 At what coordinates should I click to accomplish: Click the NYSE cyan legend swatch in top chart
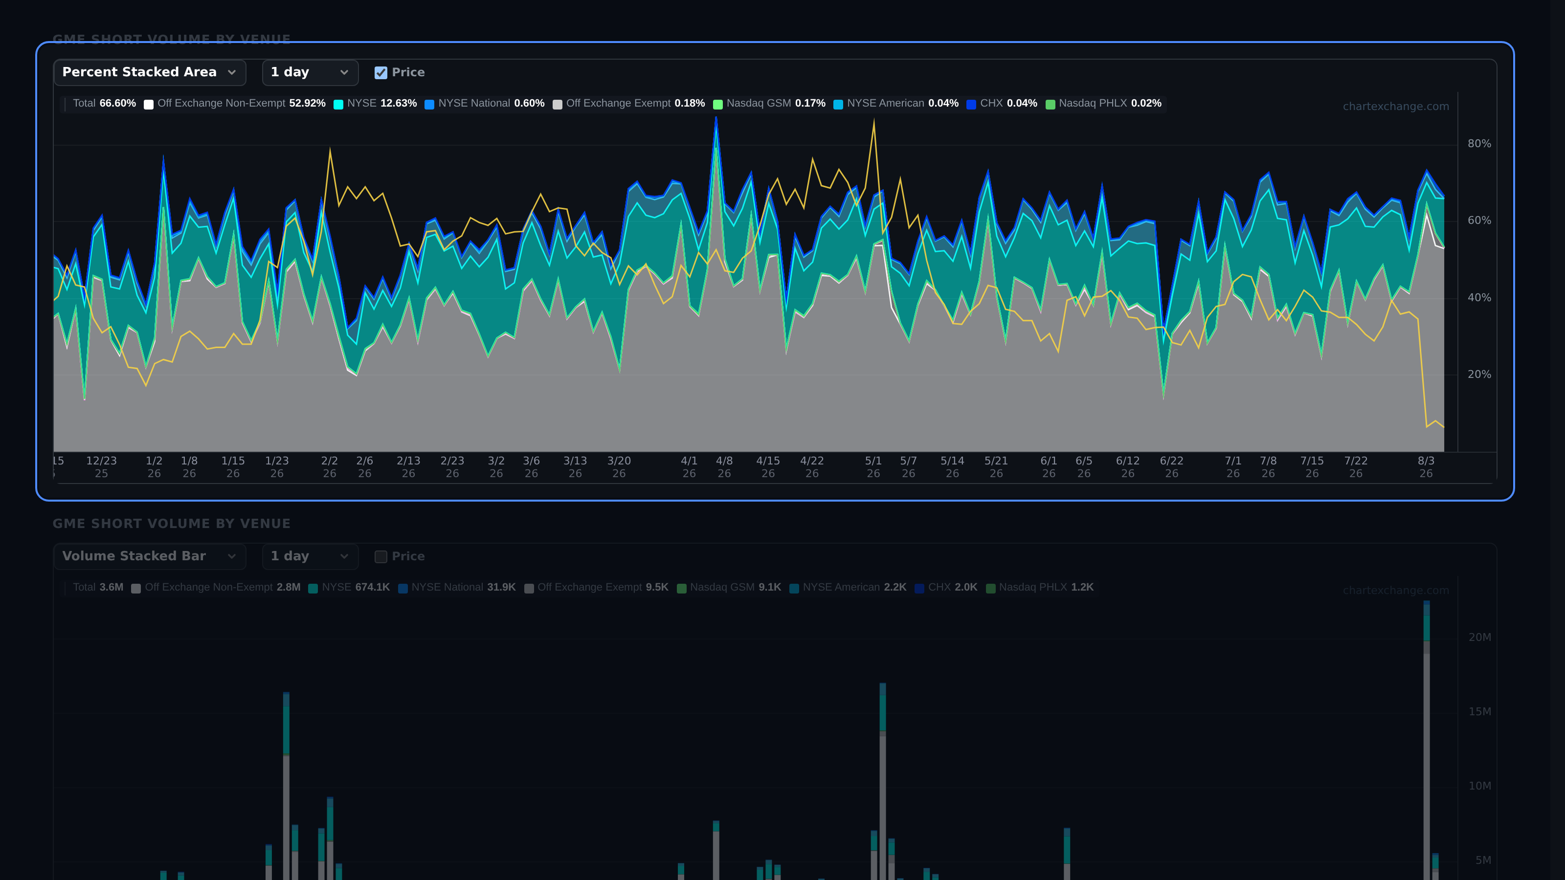(x=338, y=105)
